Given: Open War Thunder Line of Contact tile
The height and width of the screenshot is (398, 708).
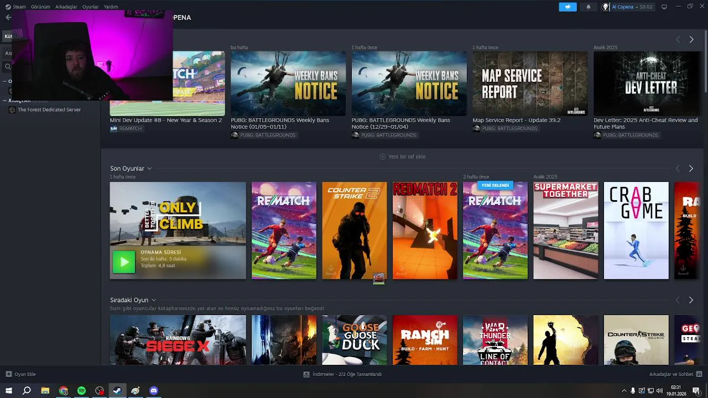Looking at the screenshot, I should coord(495,340).
